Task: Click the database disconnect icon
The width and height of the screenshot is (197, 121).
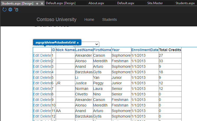Action: tap(16, 10)
